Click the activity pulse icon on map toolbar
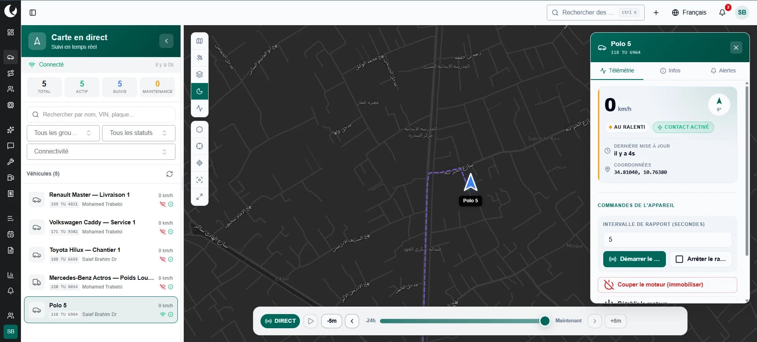This screenshot has width=757, height=342. [200, 108]
